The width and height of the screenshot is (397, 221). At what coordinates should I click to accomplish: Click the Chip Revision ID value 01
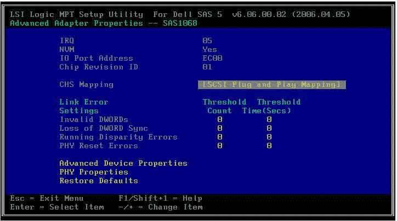pos(207,67)
